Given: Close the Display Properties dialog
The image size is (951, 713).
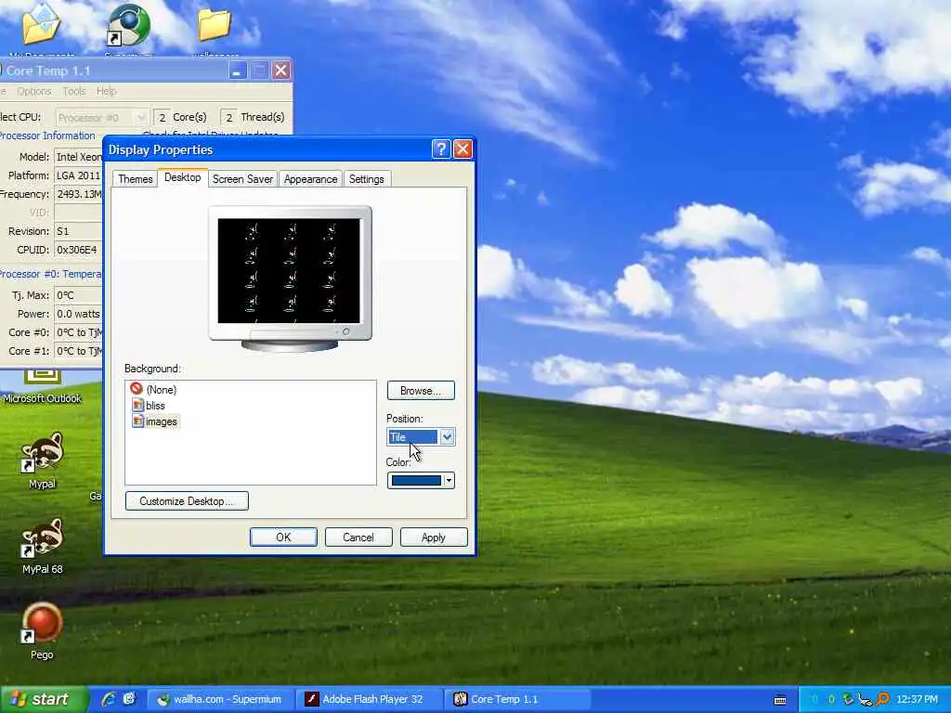Looking at the screenshot, I should (462, 149).
